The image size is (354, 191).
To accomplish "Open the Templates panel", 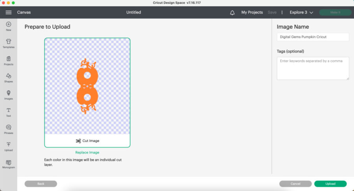I will click(x=9, y=43).
